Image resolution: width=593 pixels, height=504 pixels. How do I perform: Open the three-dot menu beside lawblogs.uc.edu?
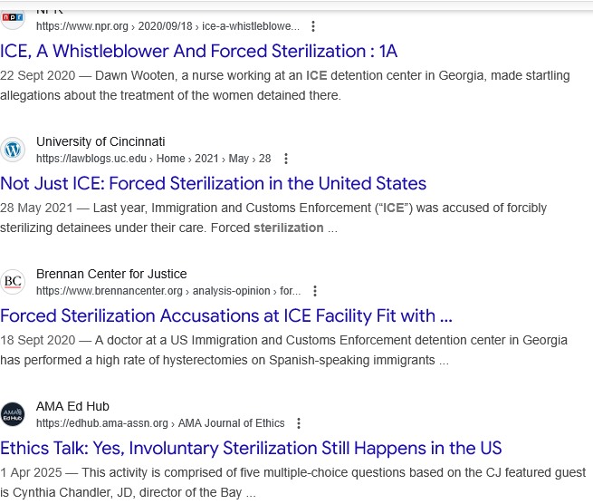[x=286, y=159]
